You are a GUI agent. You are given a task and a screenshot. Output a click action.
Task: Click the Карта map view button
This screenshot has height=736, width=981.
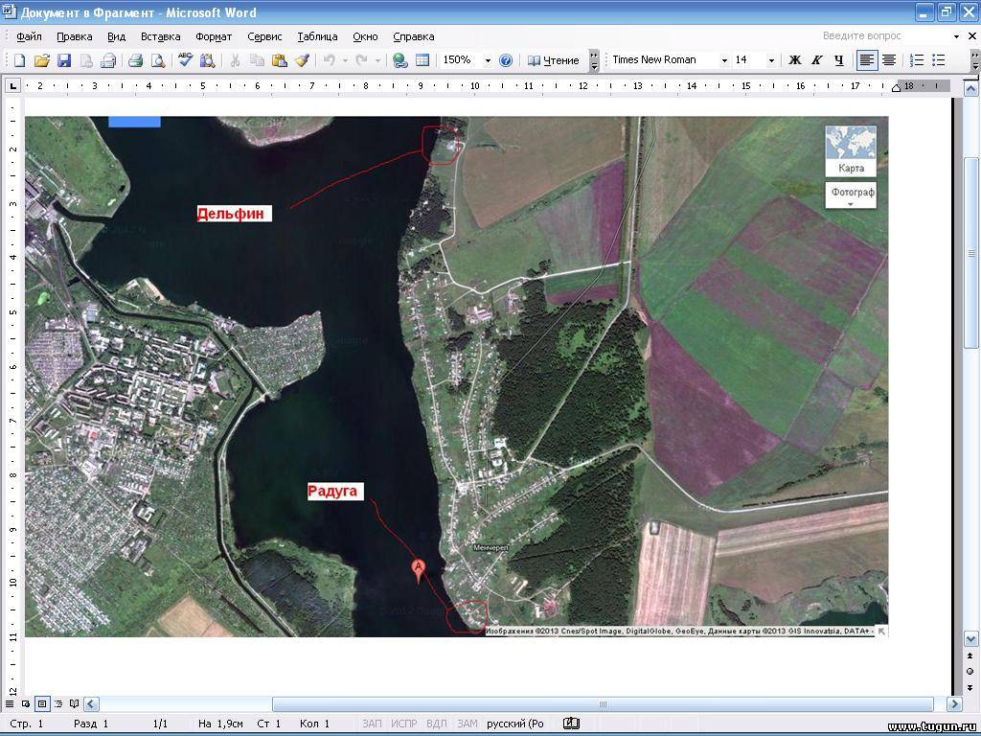[x=851, y=150]
